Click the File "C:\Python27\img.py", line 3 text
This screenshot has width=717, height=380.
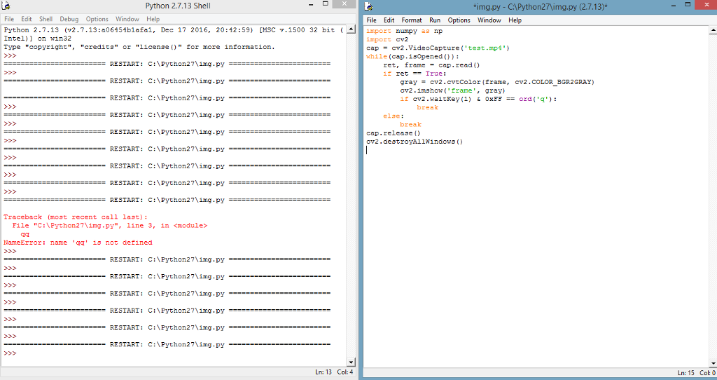(110, 226)
